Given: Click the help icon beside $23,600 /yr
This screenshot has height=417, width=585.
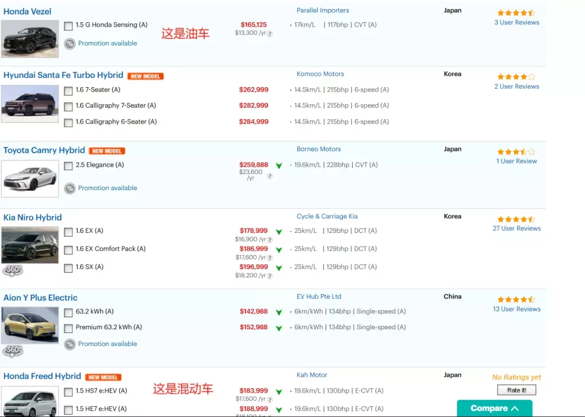Looking at the screenshot, I should pos(270,176).
